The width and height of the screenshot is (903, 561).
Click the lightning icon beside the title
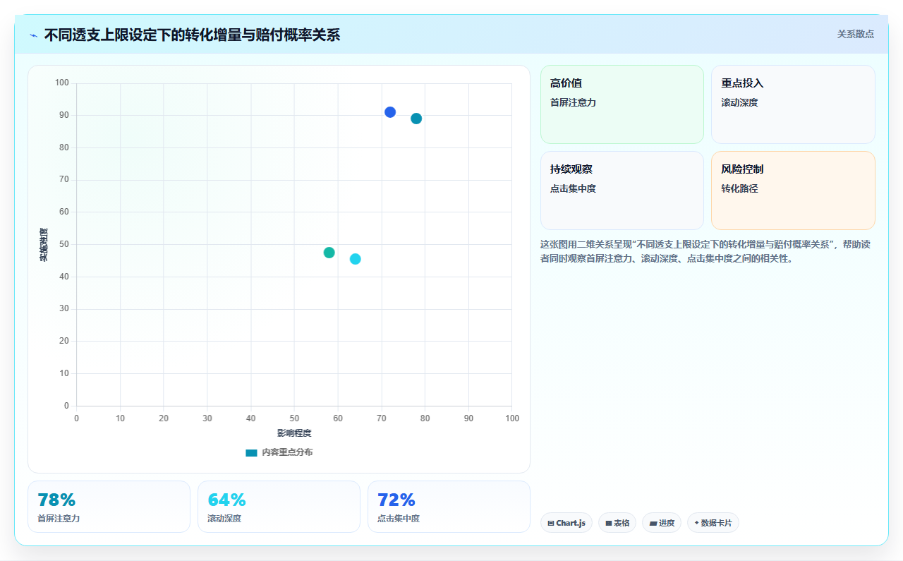point(33,35)
